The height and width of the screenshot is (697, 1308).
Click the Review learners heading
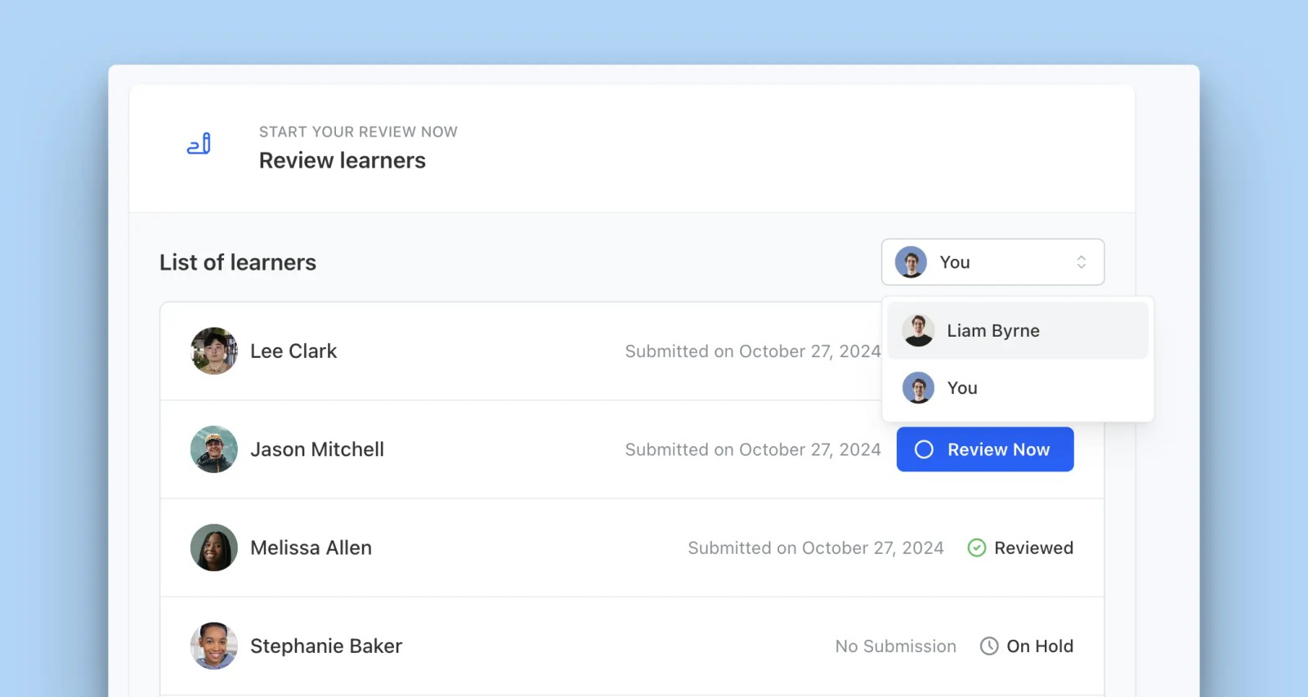[343, 160]
